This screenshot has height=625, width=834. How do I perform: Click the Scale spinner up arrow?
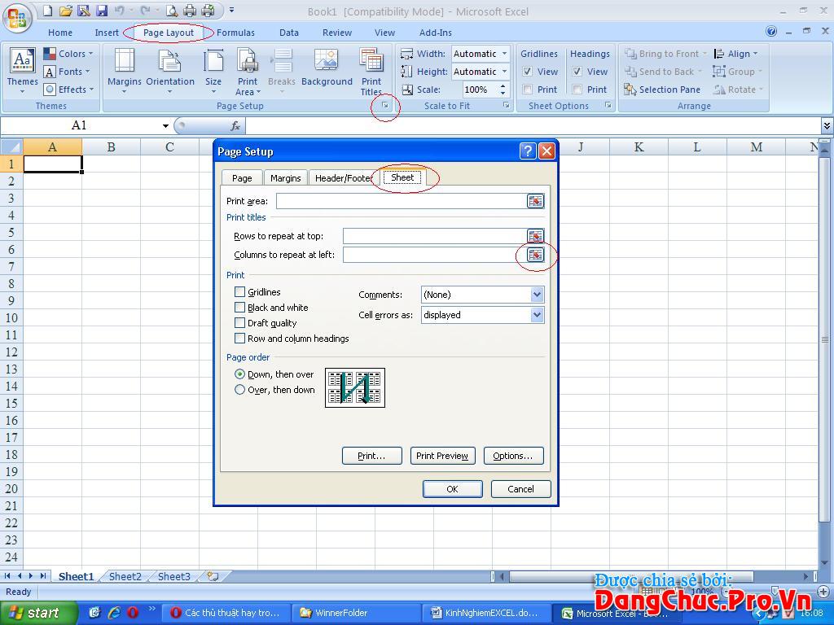pyautogui.click(x=503, y=86)
